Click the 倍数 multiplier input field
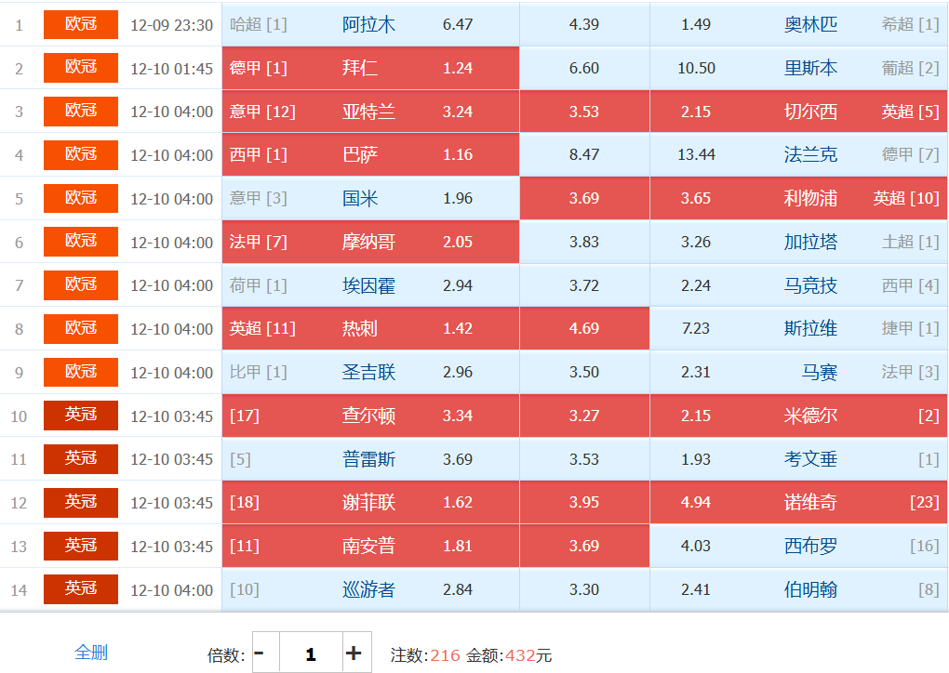This screenshot has width=949, height=673. coord(310,653)
